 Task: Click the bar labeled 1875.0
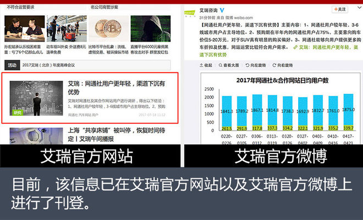348,110
